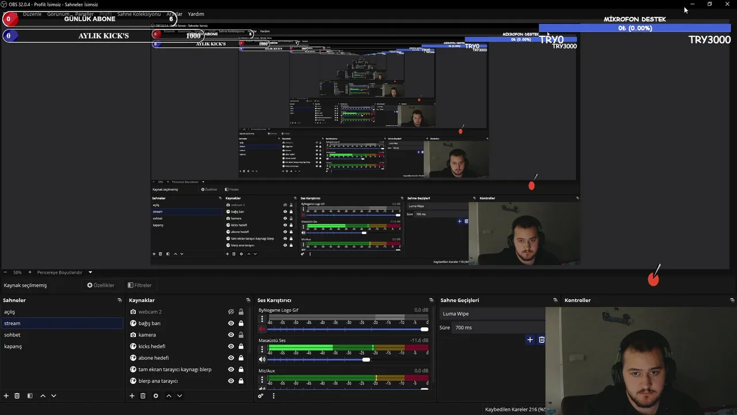Screen dimensions: 737x415
Task: Zoom out the preview with the minus icon
Action: pyautogui.click(x=5, y=272)
